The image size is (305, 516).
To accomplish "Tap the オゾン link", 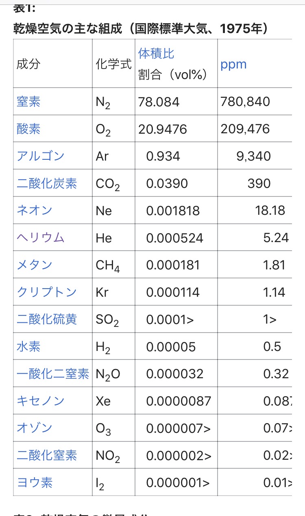I will point(35,428).
